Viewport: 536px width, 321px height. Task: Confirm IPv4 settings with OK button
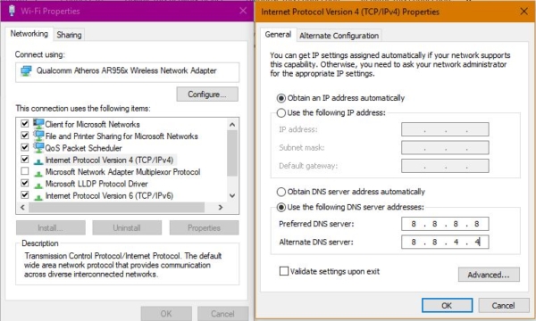447,305
